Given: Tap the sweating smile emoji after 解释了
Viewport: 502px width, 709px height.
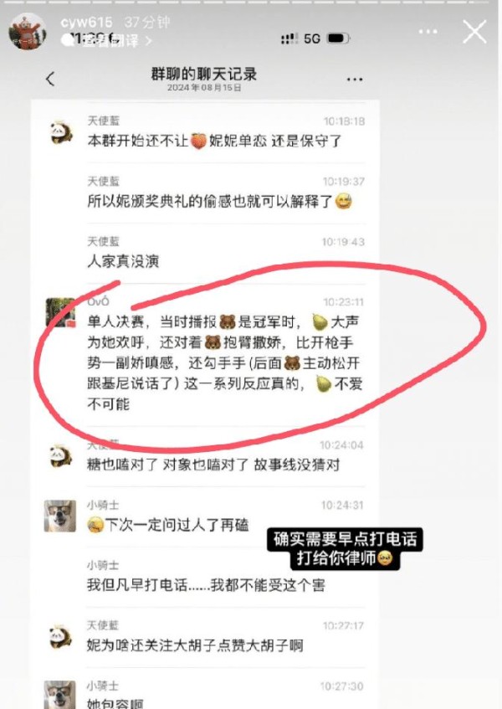Looking at the screenshot, I should pos(344,201).
